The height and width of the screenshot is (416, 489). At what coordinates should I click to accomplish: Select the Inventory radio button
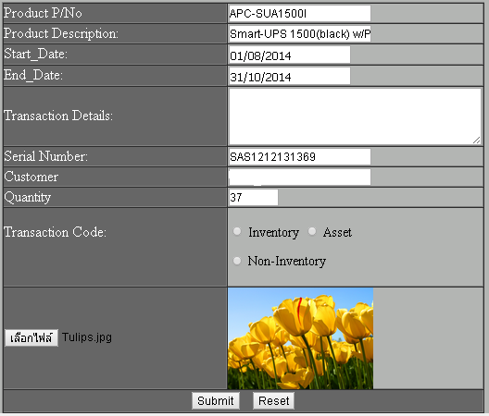point(237,231)
